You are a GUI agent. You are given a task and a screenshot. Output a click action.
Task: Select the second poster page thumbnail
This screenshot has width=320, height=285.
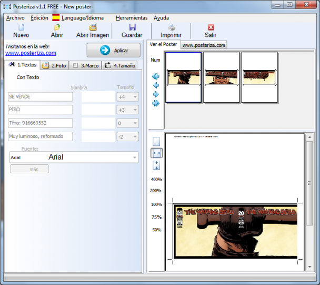pyautogui.click(x=222, y=77)
